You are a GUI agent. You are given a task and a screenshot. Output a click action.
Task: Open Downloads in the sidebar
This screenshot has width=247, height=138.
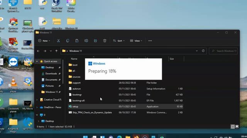pos(51,74)
